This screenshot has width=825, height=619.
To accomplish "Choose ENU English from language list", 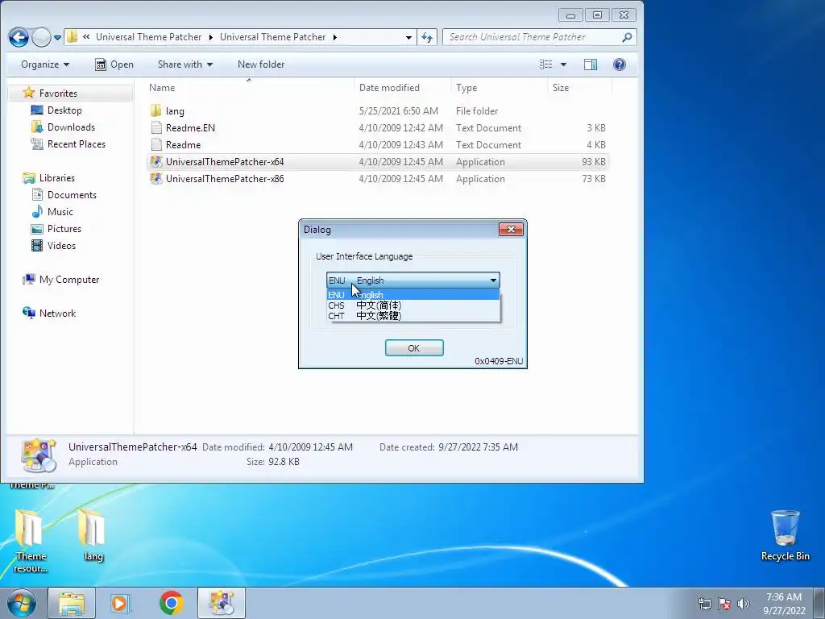I will pyautogui.click(x=413, y=295).
